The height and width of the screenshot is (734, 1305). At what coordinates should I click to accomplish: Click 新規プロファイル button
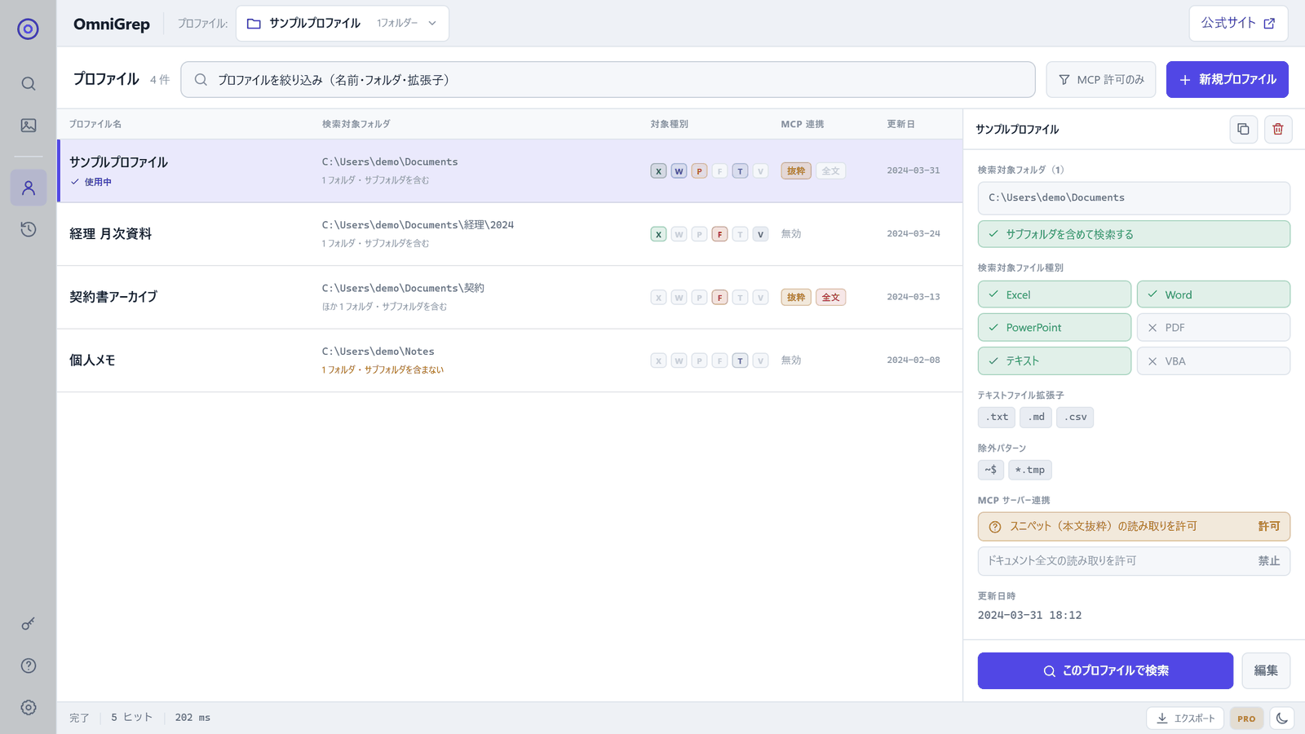(1228, 80)
